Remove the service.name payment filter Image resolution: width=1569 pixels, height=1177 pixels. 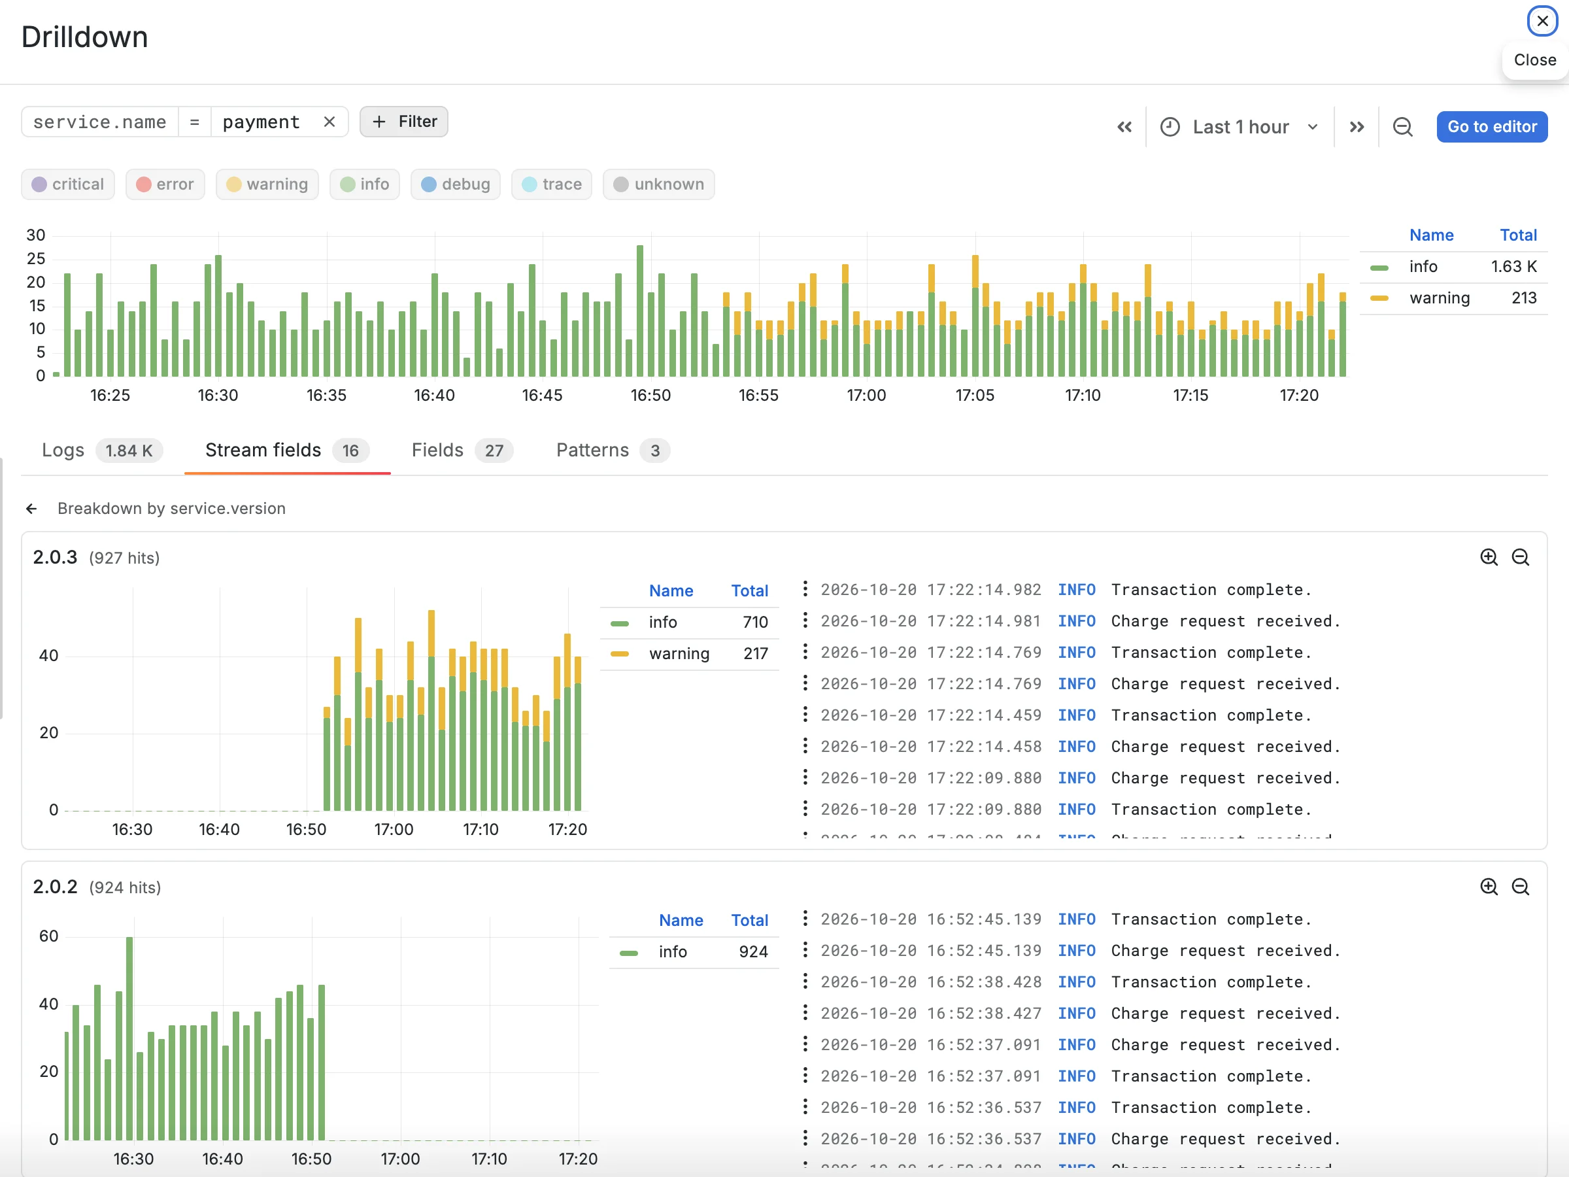tap(329, 122)
